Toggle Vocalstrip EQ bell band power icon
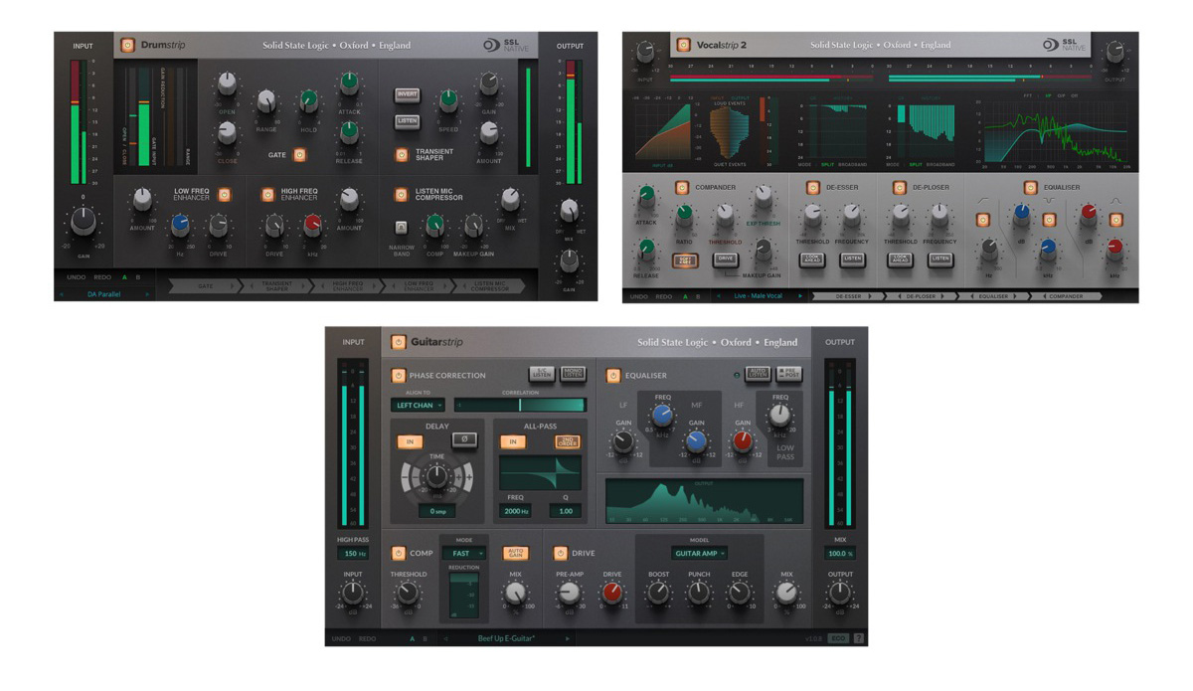The image size is (1193, 691). coord(1115,220)
